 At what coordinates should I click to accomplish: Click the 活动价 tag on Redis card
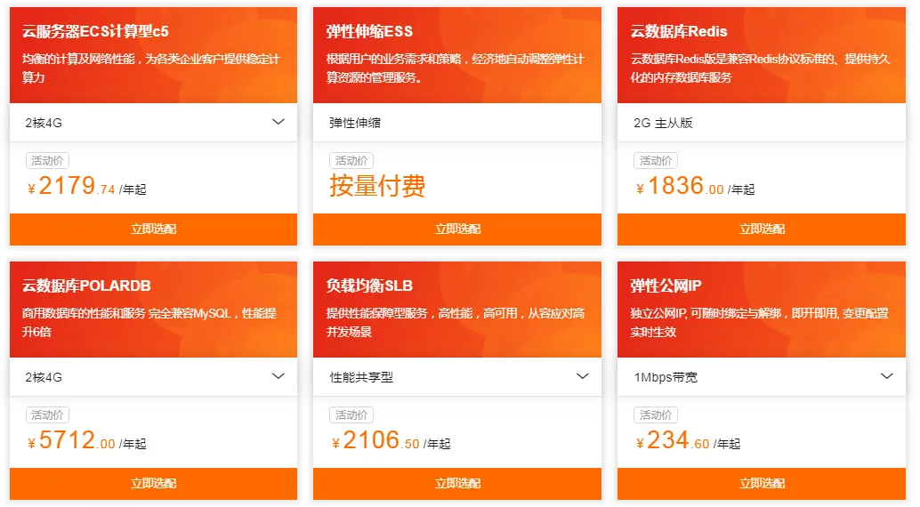pos(656,161)
